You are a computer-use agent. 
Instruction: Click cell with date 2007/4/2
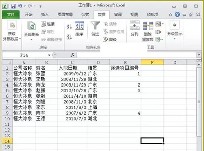pyautogui.click(x=72, y=113)
